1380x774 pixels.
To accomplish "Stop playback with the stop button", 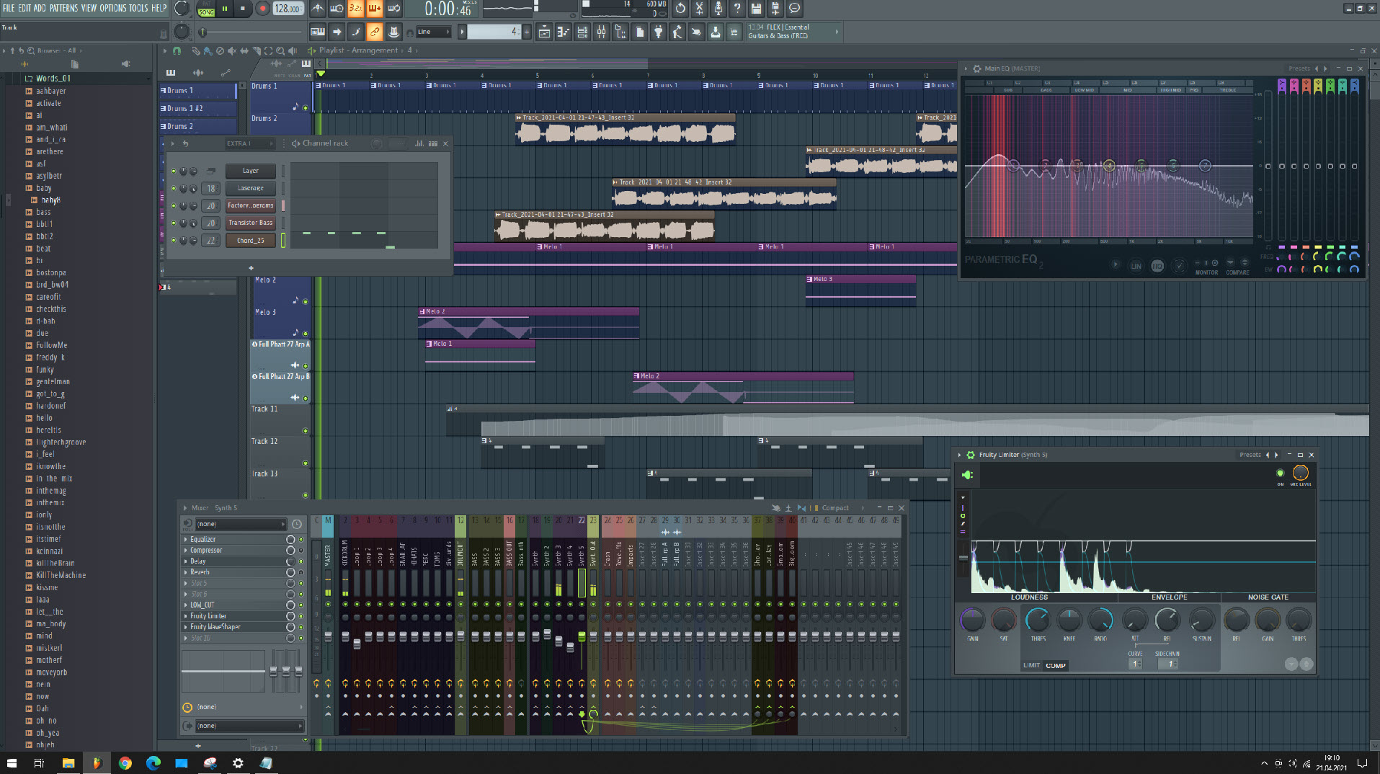I will [x=243, y=9].
